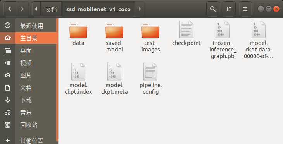Click the desktop folder icon in the sidebar
This screenshot has width=283, height=144.
click(x=8, y=50)
